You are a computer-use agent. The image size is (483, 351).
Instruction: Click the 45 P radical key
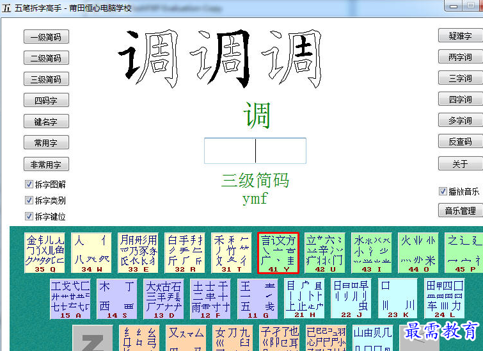click(x=464, y=253)
